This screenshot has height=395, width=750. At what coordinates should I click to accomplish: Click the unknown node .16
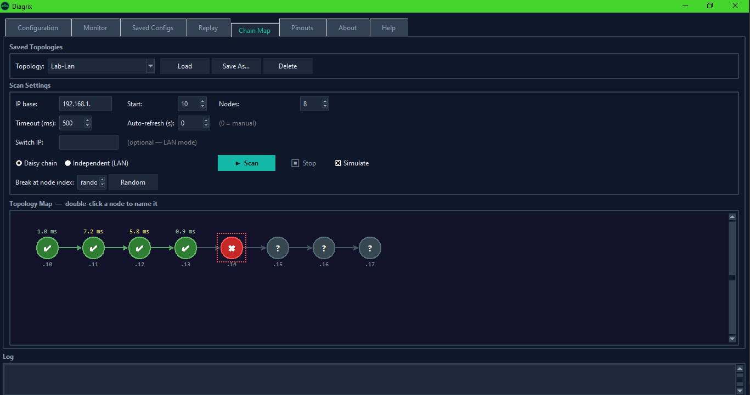coord(324,248)
